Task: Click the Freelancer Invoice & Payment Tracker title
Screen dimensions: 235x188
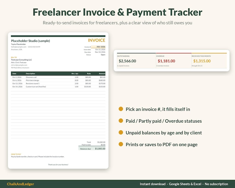Action: 117,12
